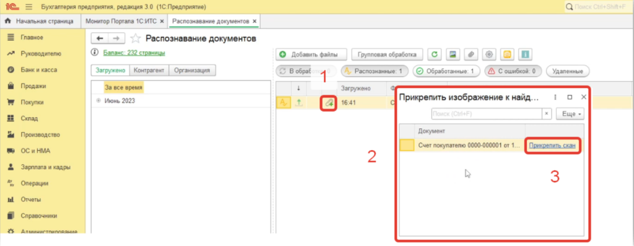Click the orange toolbar icon
This screenshot has width=634, height=246.
click(x=508, y=54)
